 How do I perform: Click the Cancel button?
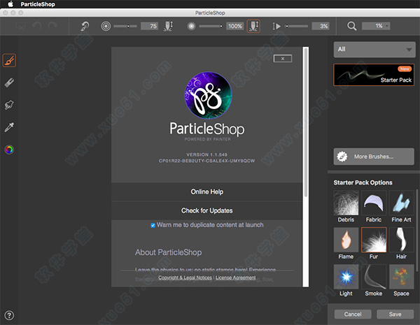(353, 315)
